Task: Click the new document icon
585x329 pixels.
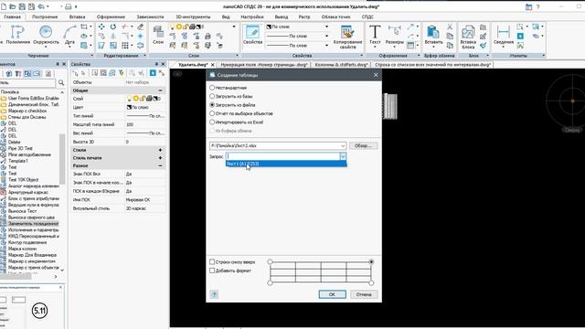Action: [x=4, y=6]
